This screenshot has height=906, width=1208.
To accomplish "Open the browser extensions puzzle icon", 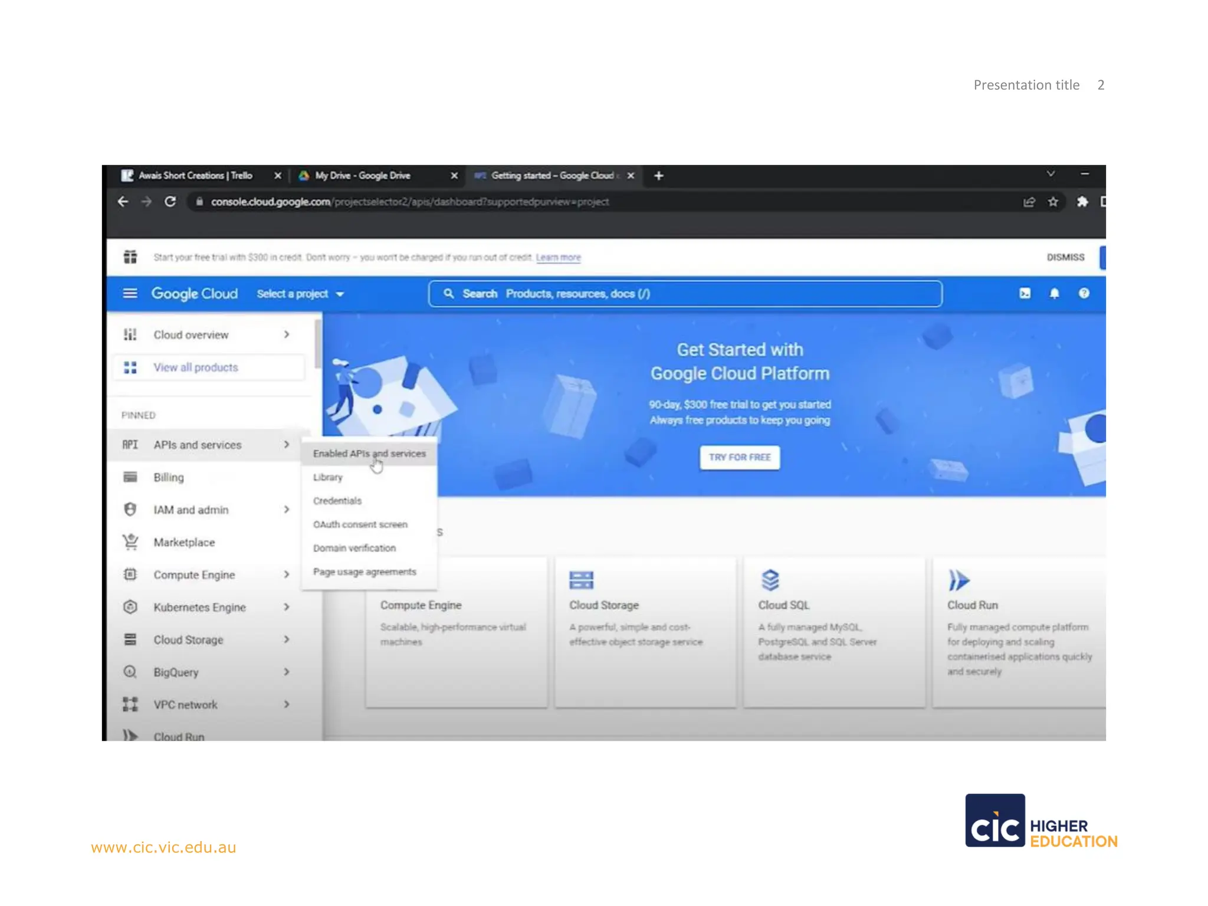I will [1082, 202].
